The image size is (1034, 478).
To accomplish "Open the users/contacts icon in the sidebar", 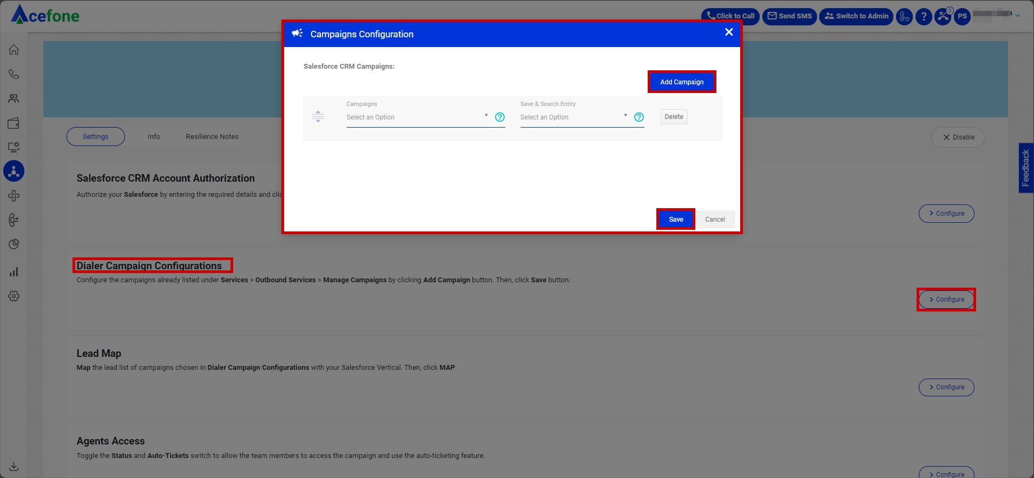I will (x=14, y=98).
